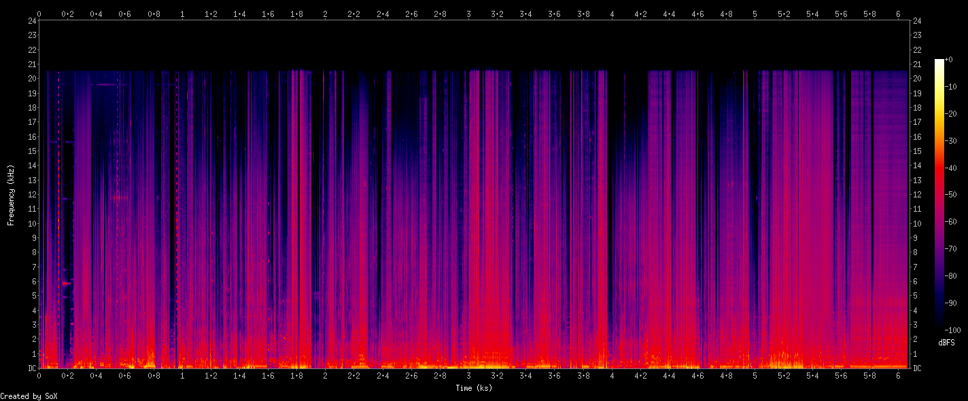Click the 6 ks label on bottom time axis
The image size is (968, 401).
898,375
